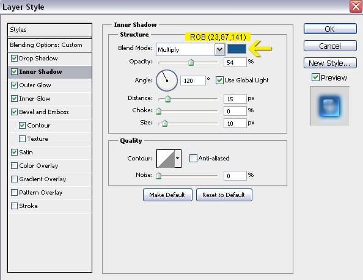
Task: Enable the Color Overlay checkbox
Action: [14, 165]
